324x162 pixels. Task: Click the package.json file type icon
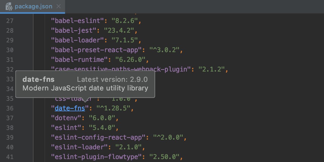9,6
